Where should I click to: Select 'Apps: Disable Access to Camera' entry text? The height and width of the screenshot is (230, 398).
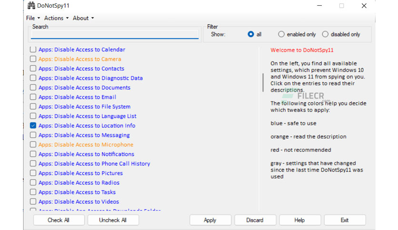click(80, 59)
